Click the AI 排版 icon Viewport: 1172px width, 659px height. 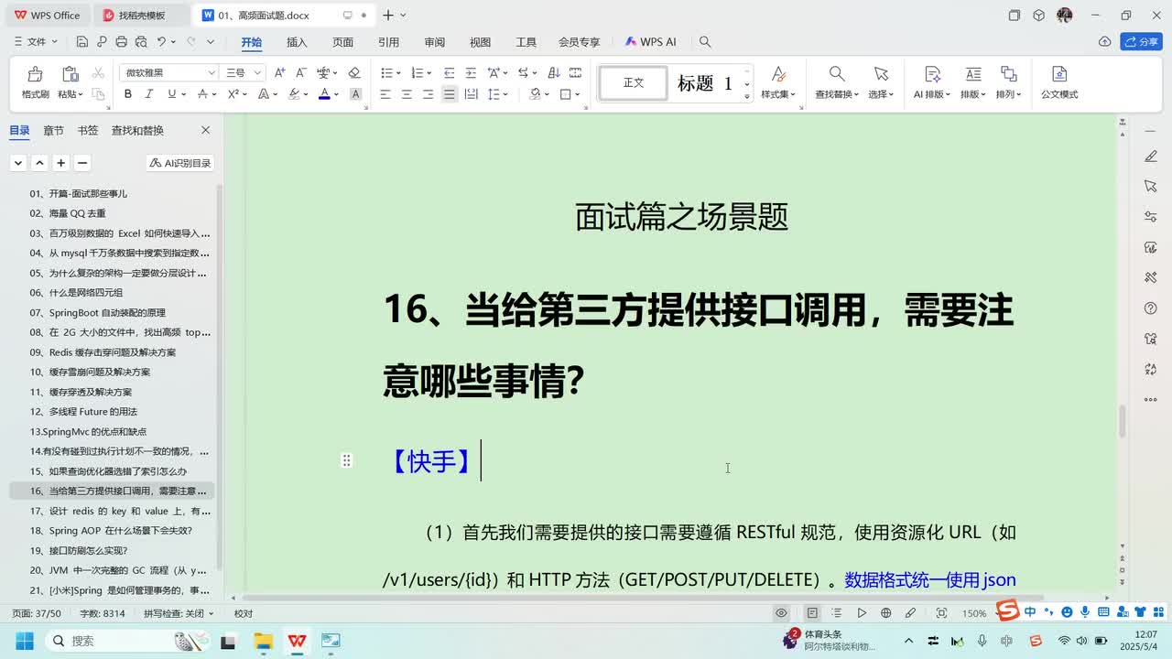click(932, 74)
